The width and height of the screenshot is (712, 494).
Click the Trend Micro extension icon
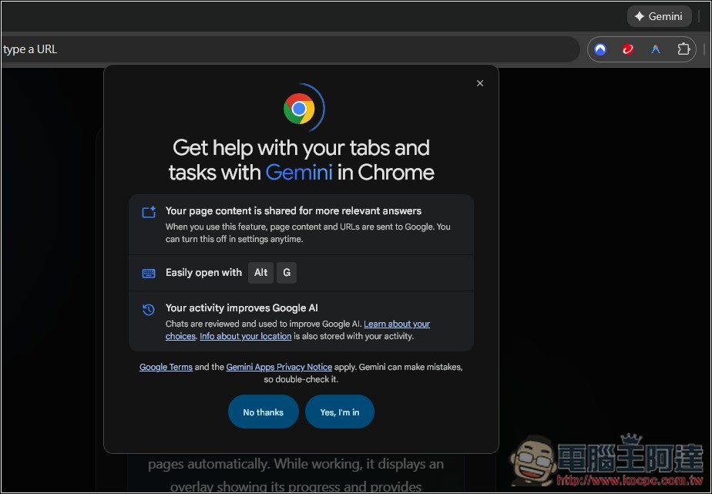[x=627, y=49]
